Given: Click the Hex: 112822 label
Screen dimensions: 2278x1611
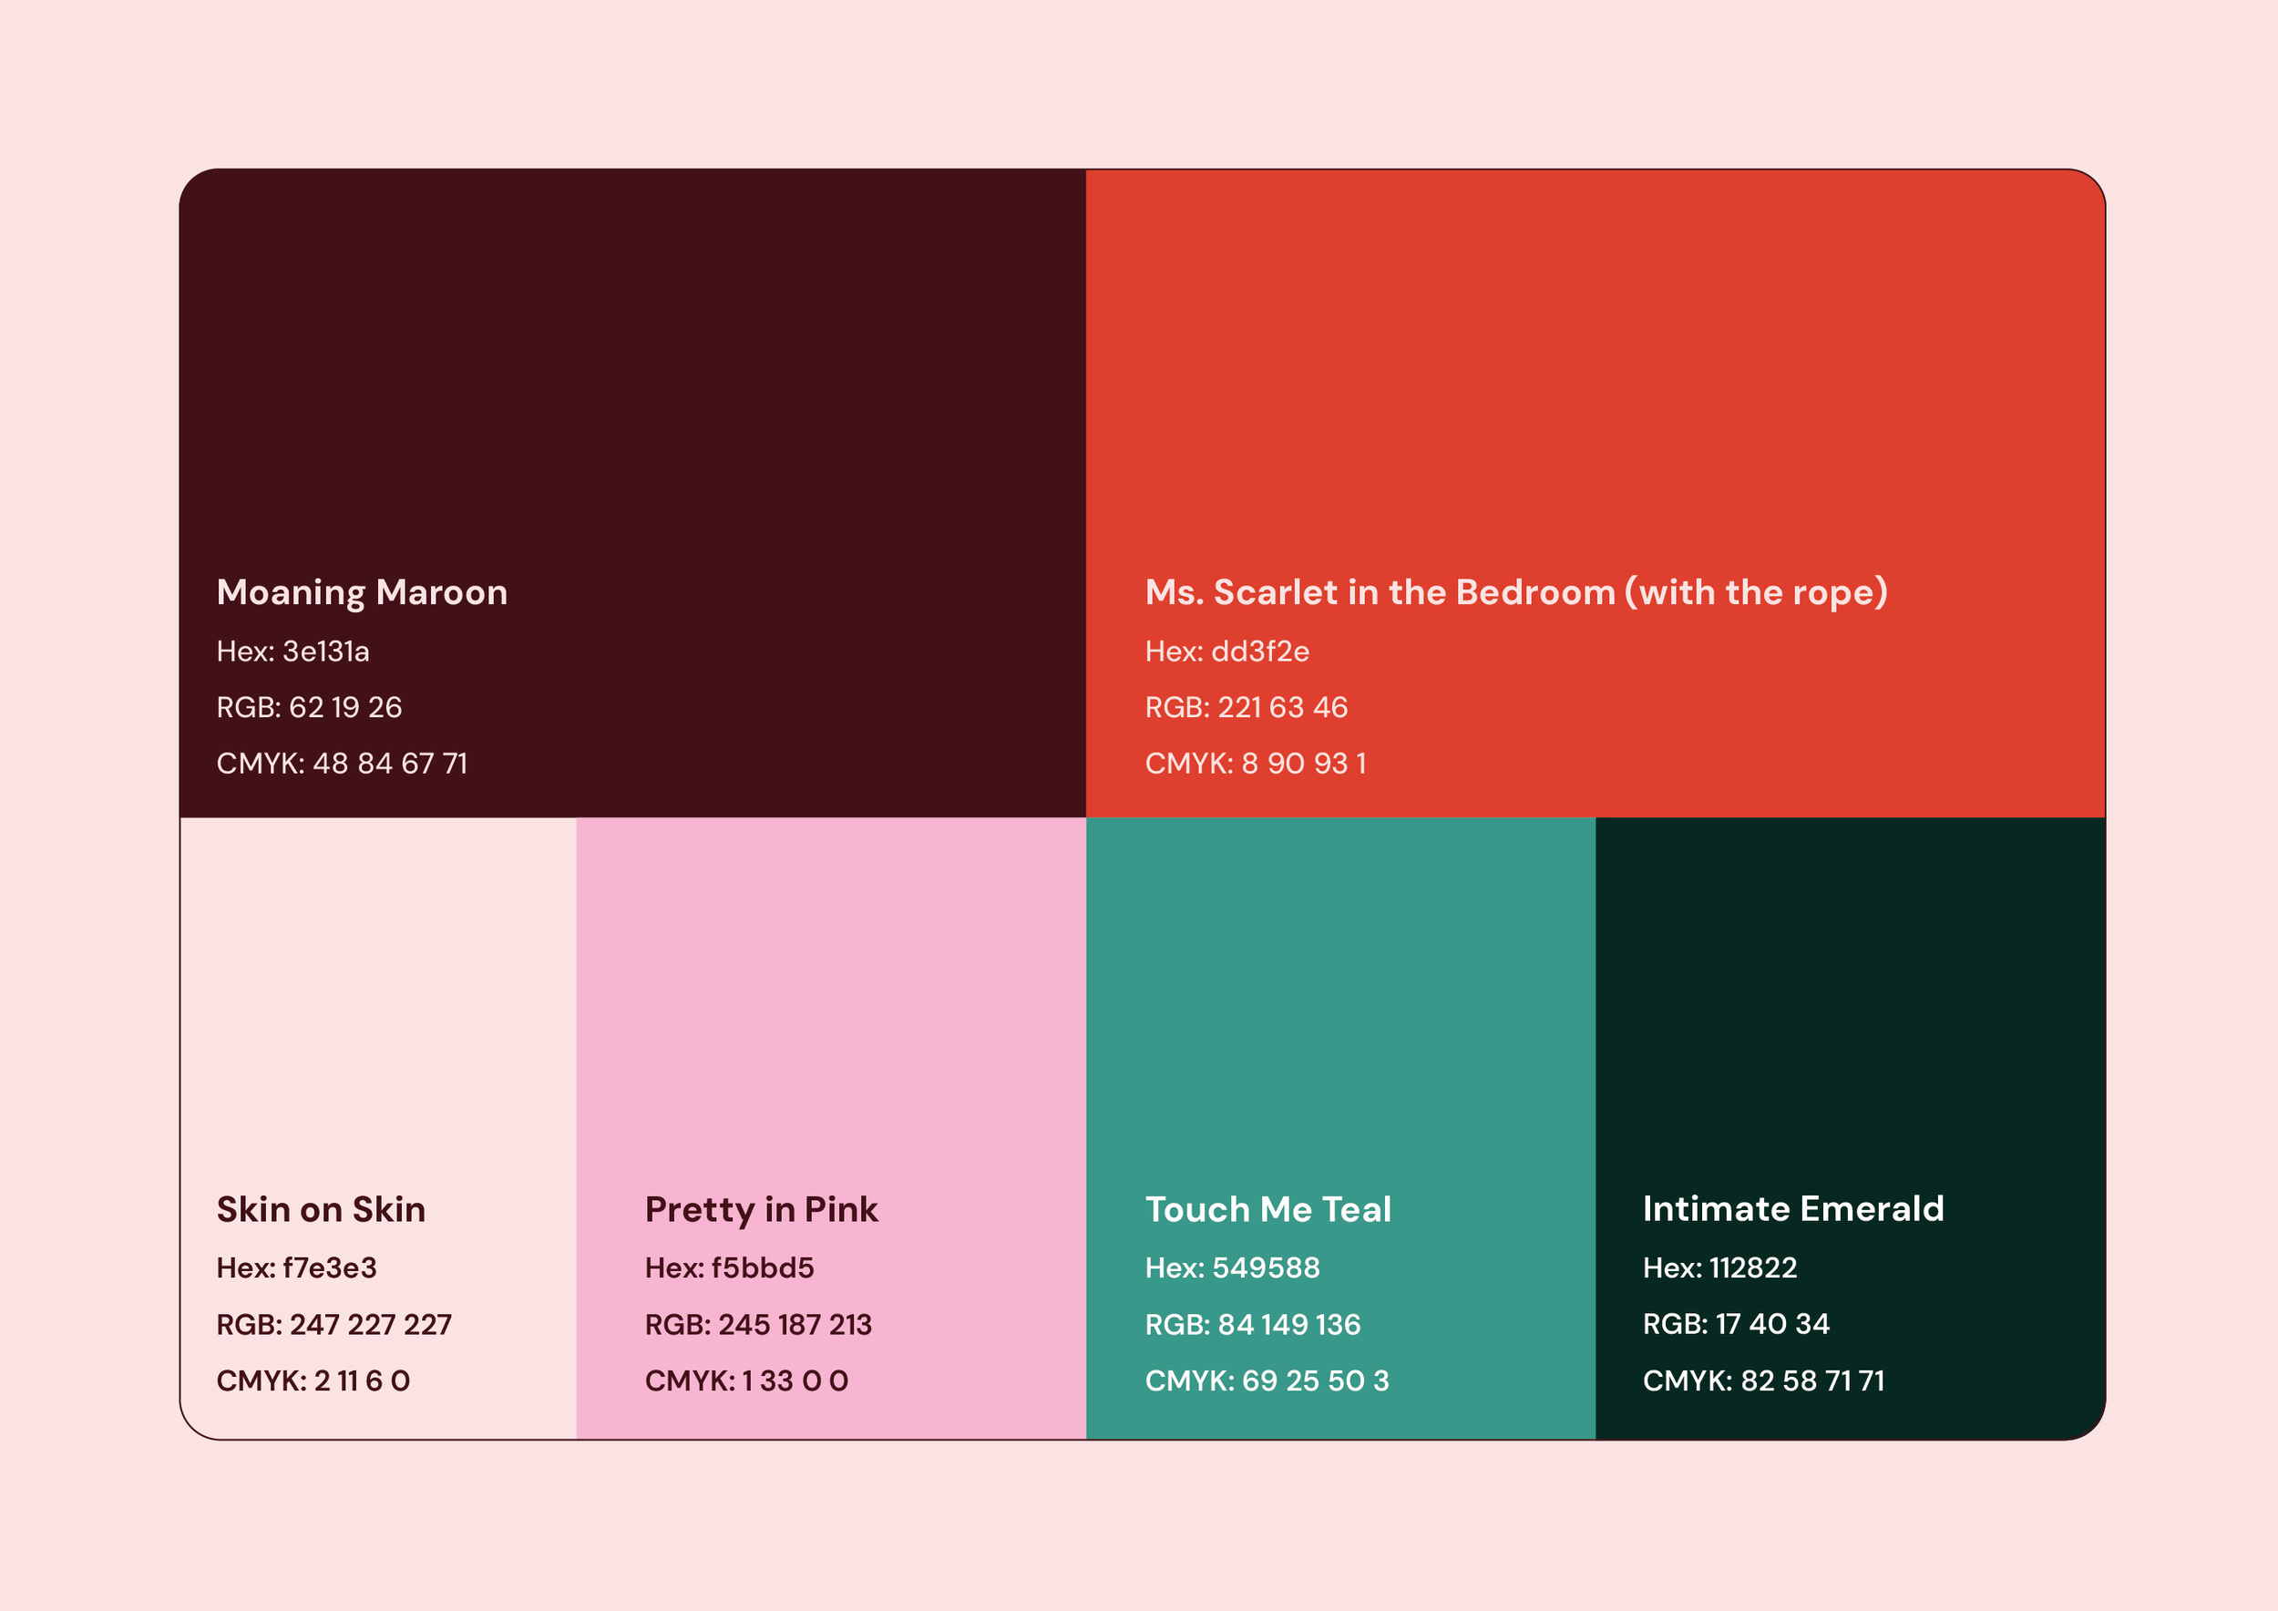Looking at the screenshot, I should (x=1719, y=1267).
